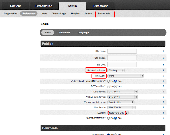Go to Diagnostics
Screen dimensions: 170x135
[x=10, y=14]
